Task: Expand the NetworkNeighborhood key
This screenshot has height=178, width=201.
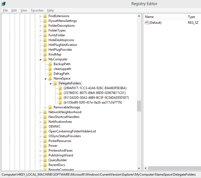Action: point(41,112)
